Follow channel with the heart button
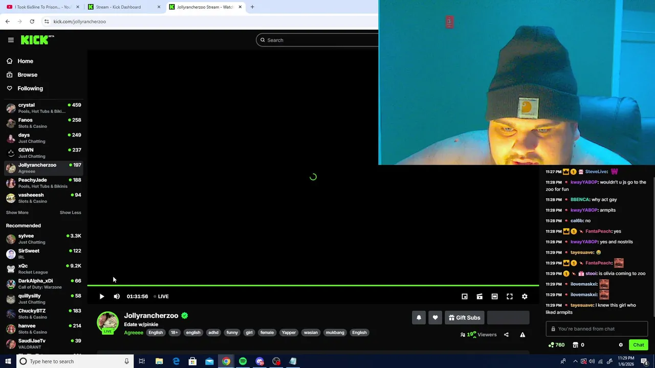The height and width of the screenshot is (368, 655). pyautogui.click(x=435, y=317)
